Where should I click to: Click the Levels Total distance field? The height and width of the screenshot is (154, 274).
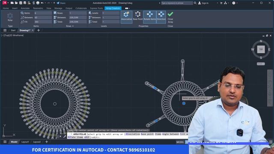pos(111,22)
